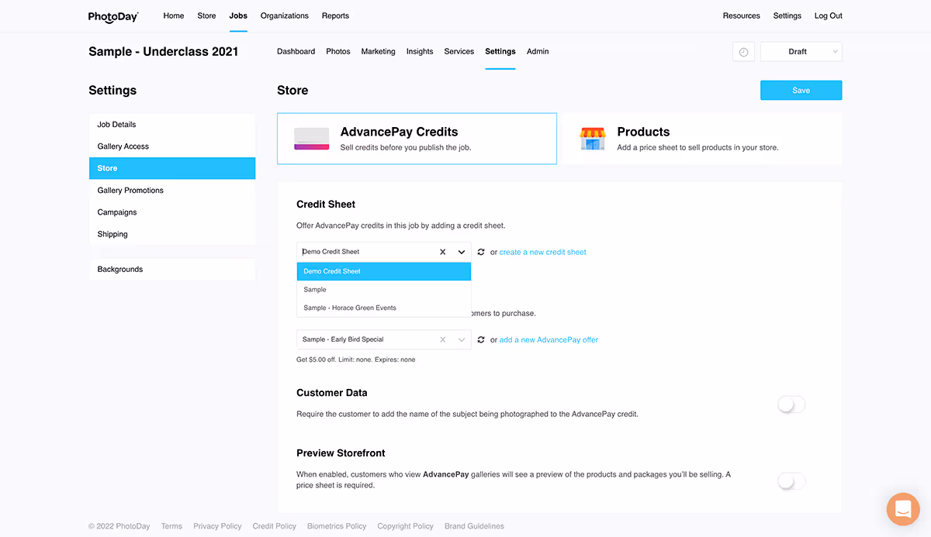Open the Services tab

[x=459, y=51]
